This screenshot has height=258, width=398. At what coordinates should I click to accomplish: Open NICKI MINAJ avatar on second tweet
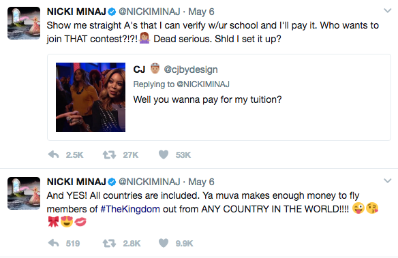pos(24,193)
